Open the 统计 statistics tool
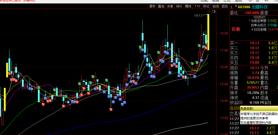 pyautogui.click(x=179, y=6)
